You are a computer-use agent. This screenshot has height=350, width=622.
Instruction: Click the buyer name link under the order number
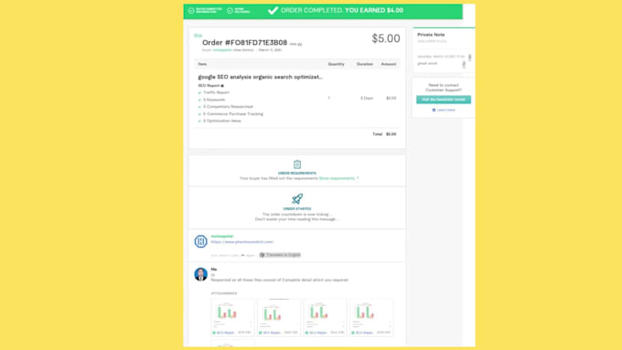pyautogui.click(x=222, y=50)
